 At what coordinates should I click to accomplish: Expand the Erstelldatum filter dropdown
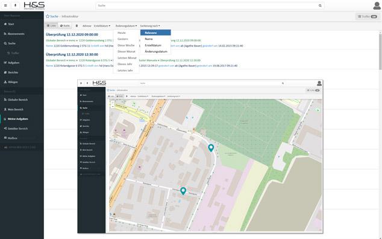[102, 26]
